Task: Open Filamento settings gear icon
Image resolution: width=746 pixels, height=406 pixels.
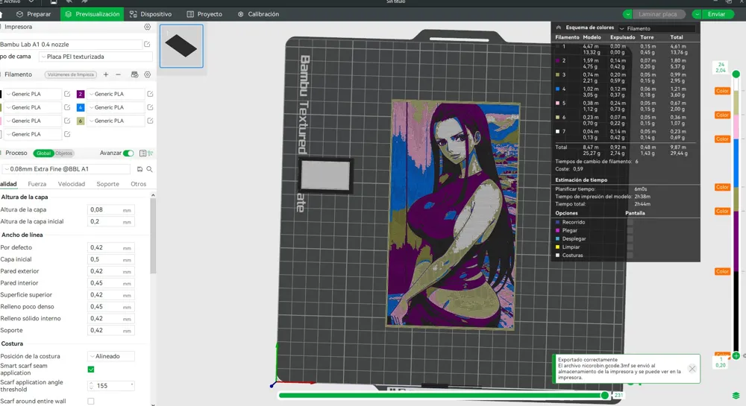Action: 148,74
